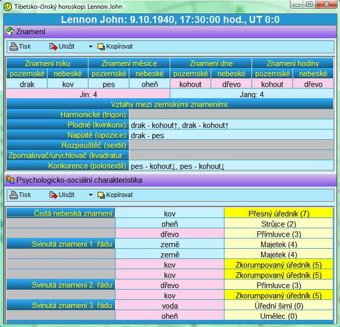340x327 pixels.
Task: Select the Znamení dne column header
Action: click(211, 63)
